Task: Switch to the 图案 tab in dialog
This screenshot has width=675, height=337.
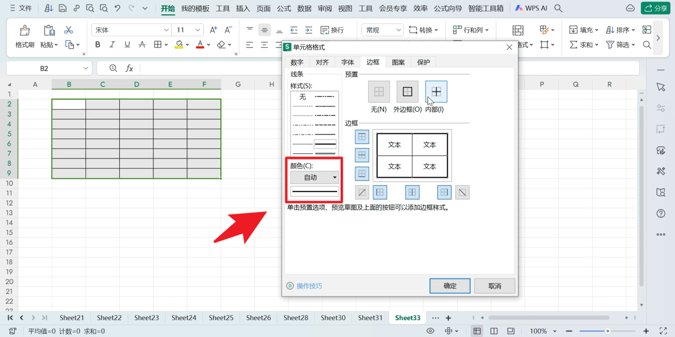Action: click(x=398, y=62)
